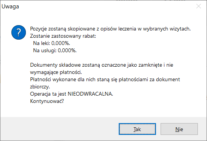Click the word 'zbiorczy.' in the message
The height and width of the screenshot is (141, 207).
click(x=40, y=87)
